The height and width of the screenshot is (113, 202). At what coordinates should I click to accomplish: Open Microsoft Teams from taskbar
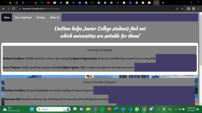(95, 109)
